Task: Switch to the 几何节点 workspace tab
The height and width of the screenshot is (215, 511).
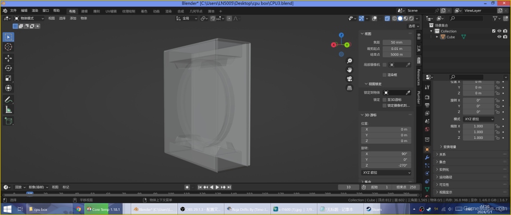Action: tap(196, 11)
